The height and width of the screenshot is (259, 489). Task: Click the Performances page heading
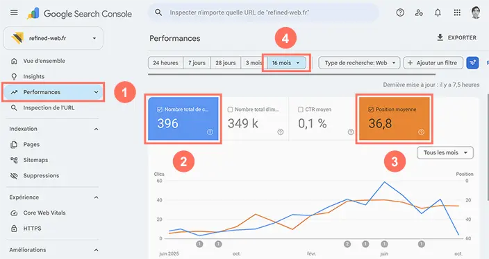pyautogui.click(x=174, y=38)
